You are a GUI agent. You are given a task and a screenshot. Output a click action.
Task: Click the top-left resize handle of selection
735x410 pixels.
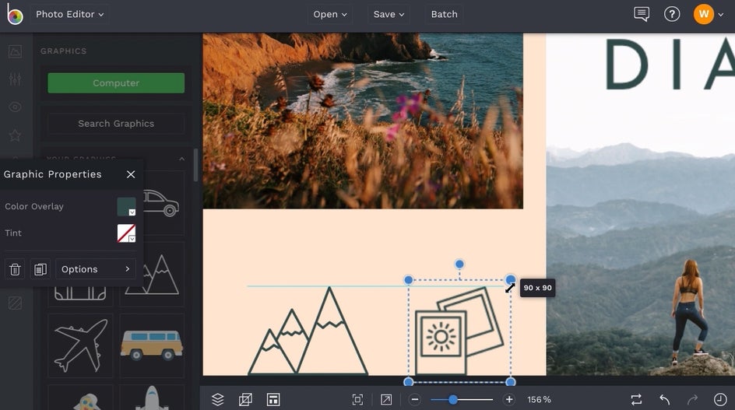[408, 280]
